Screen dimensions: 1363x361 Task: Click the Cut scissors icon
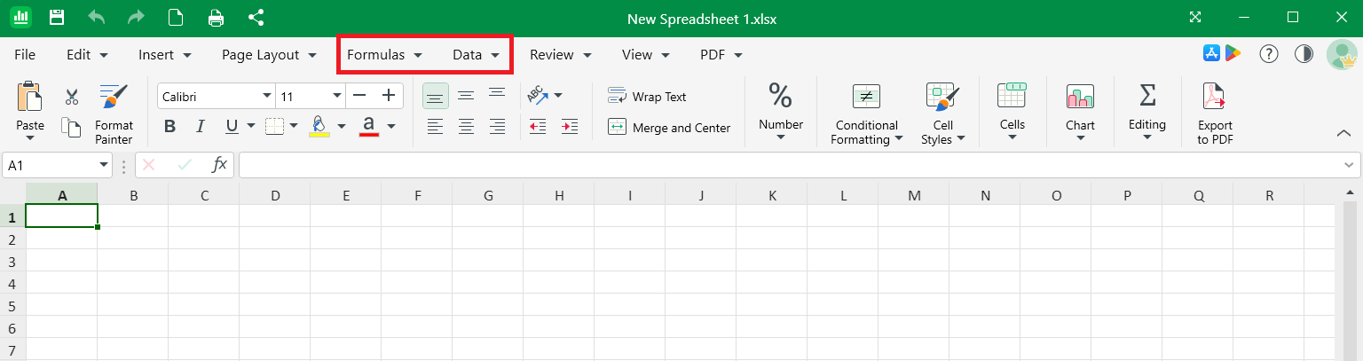click(72, 97)
